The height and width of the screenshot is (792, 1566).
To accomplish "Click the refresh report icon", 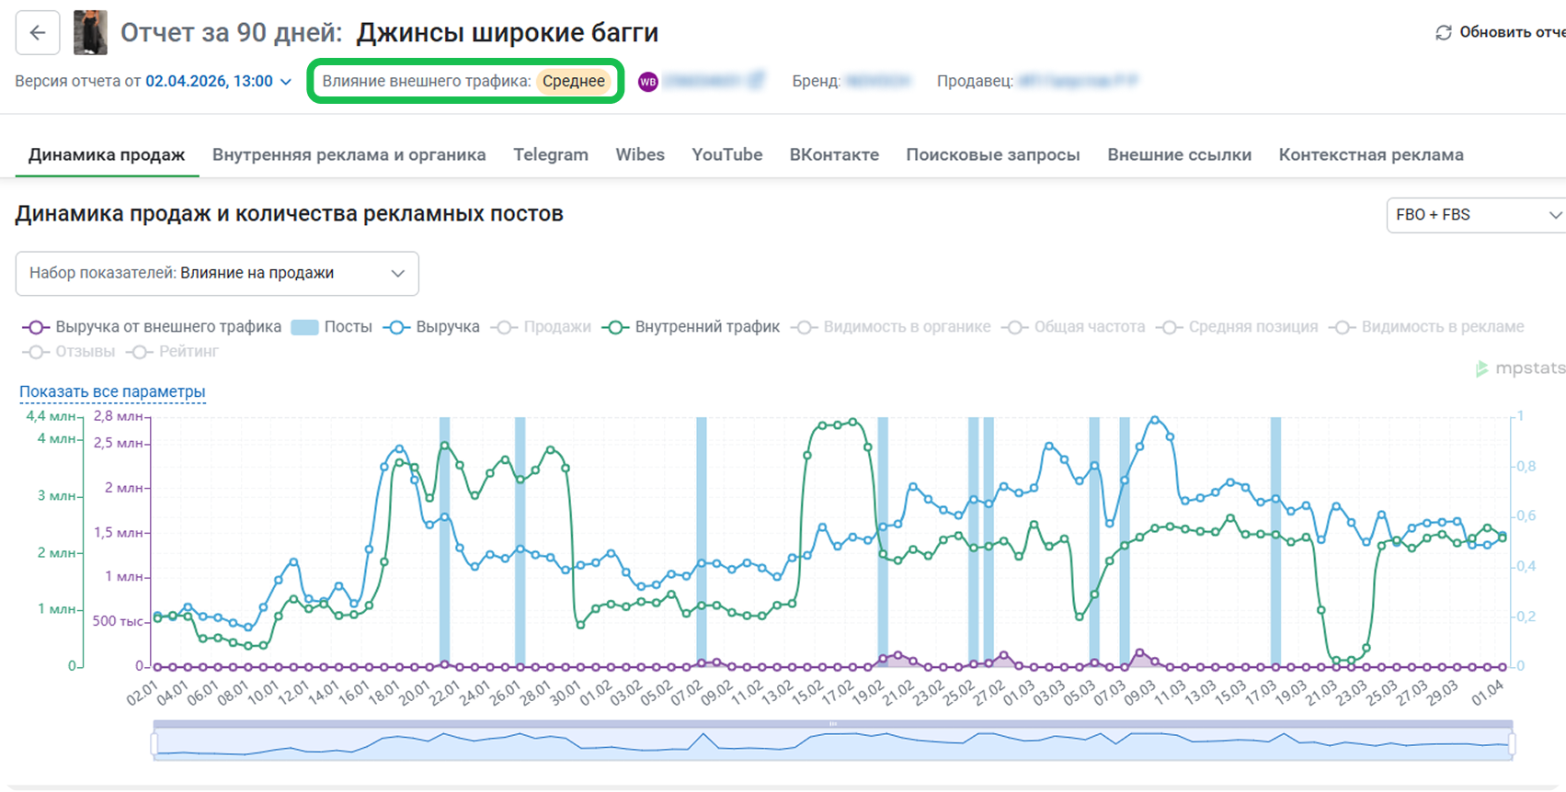I will click(x=1444, y=33).
